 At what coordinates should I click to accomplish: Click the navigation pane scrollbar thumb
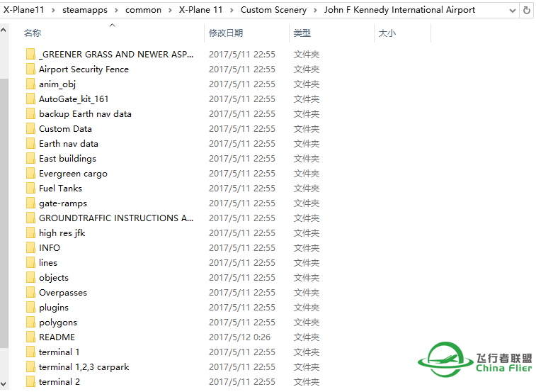click(x=4, y=213)
